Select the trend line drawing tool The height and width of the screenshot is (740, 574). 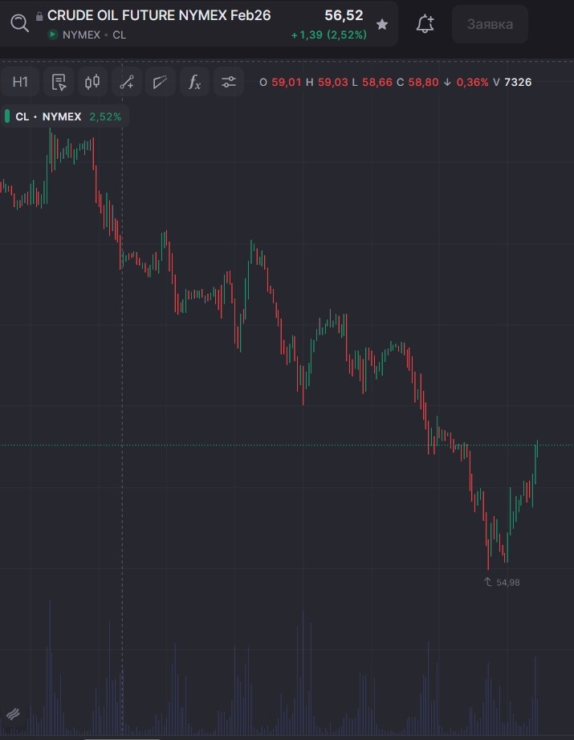pos(127,82)
